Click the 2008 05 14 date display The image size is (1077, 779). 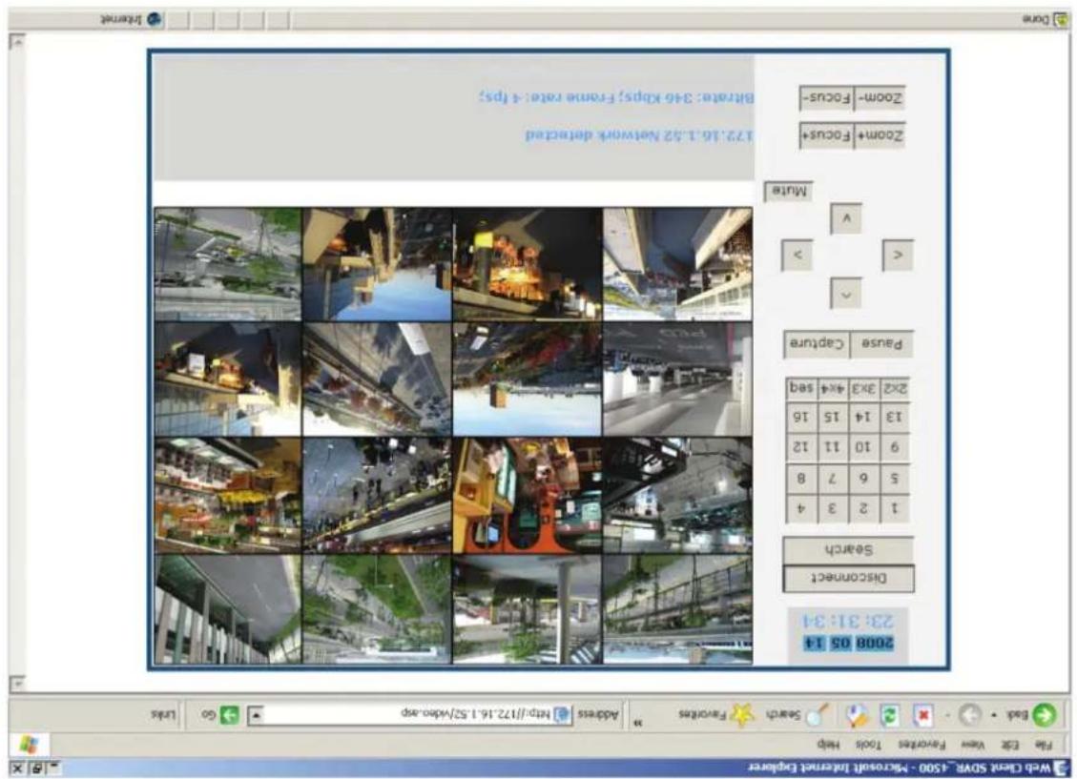coord(849,643)
